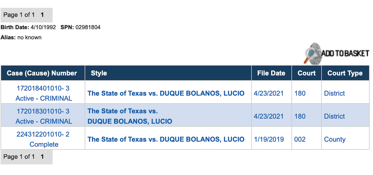373x175 pixels.
Task: Open case number 172018301010-3 link
Action: (x=43, y=111)
